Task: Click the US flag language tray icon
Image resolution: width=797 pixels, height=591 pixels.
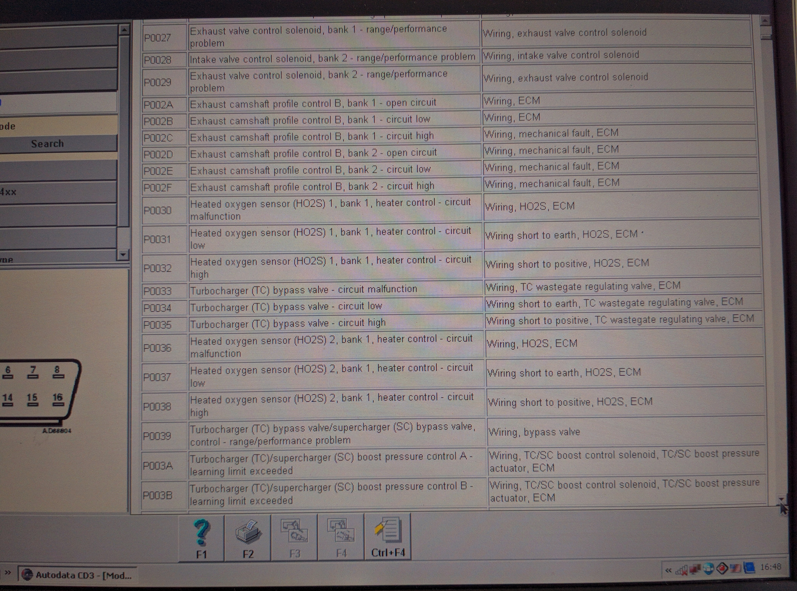Action: click(x=736, y=569)
